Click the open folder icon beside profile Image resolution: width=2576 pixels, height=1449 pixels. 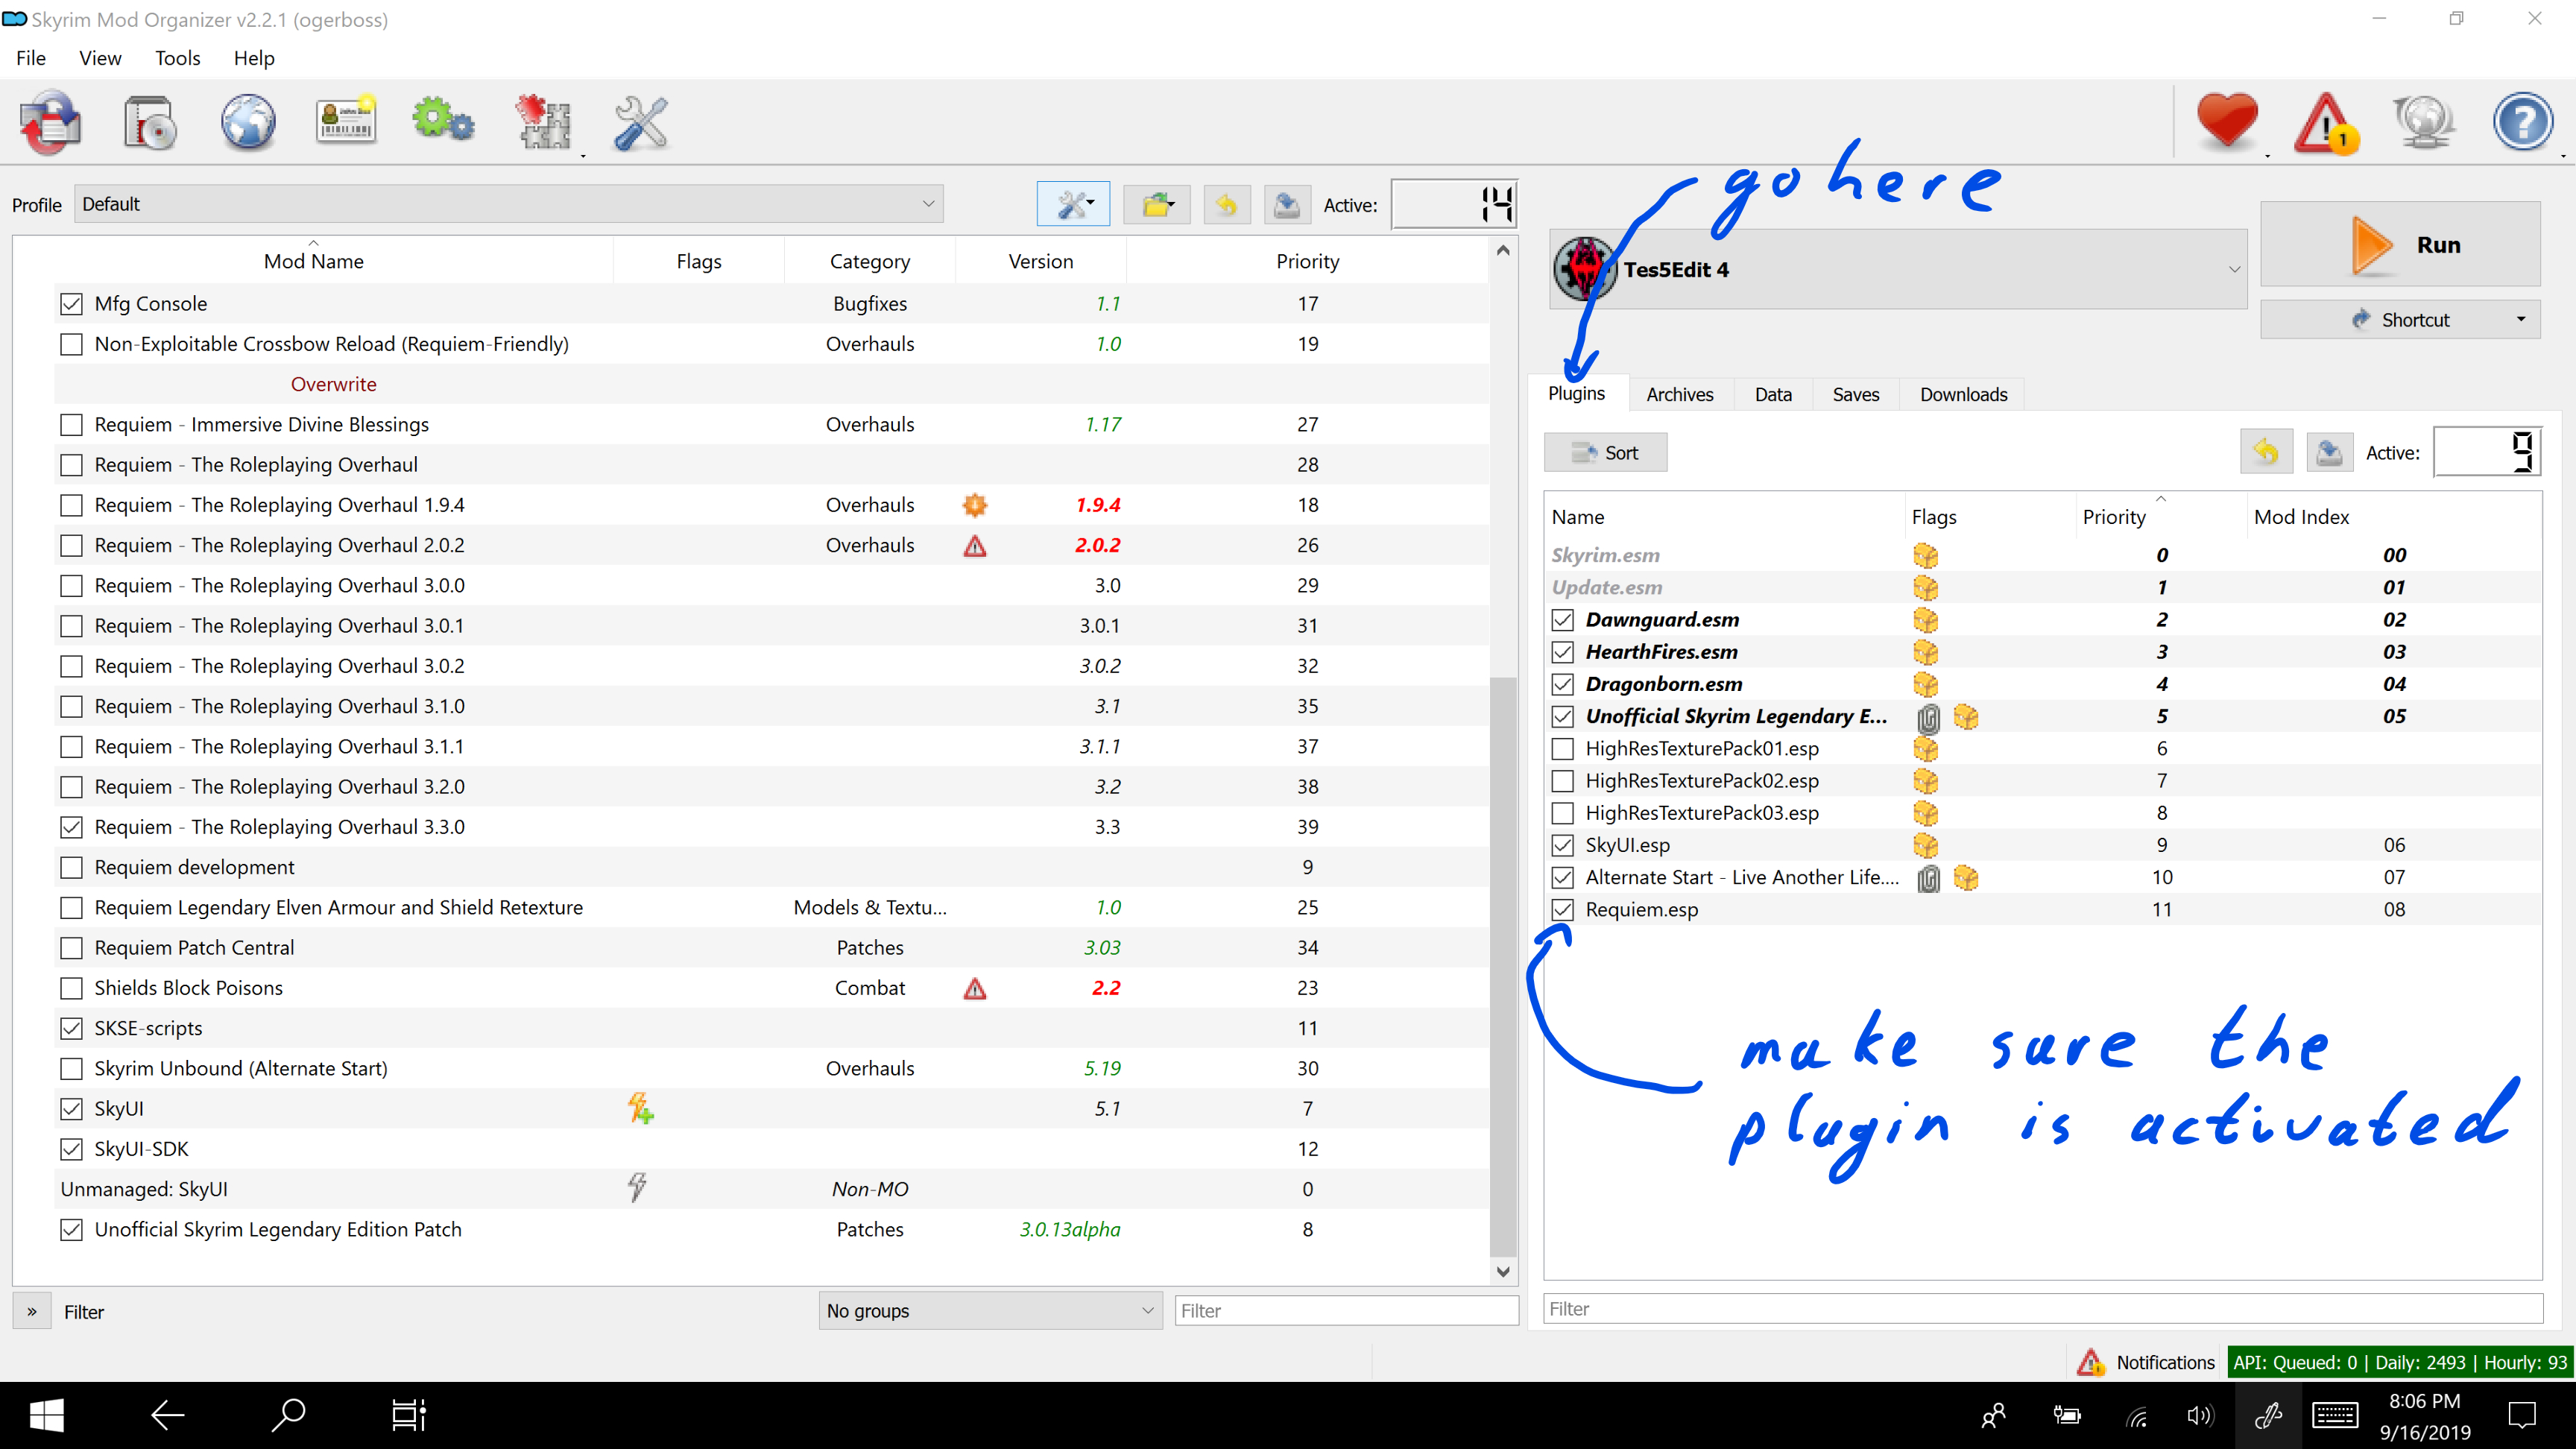click(1157, 205)
